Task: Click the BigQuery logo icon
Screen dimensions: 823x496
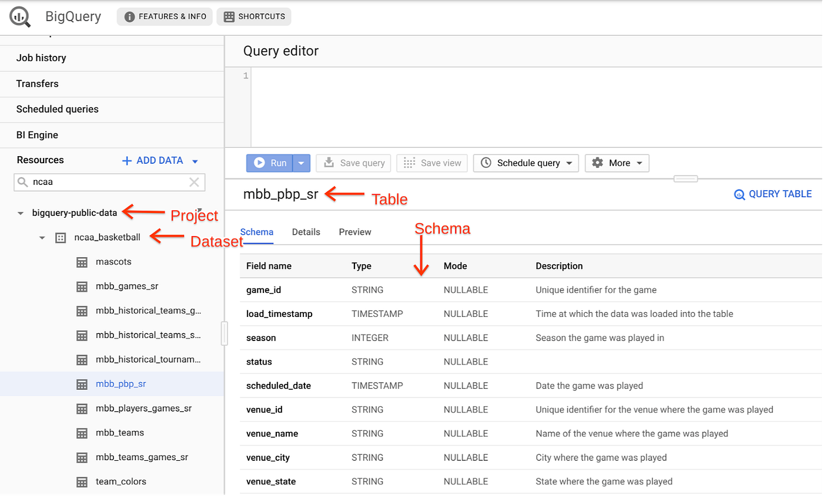Action: (x=19, y=16)
